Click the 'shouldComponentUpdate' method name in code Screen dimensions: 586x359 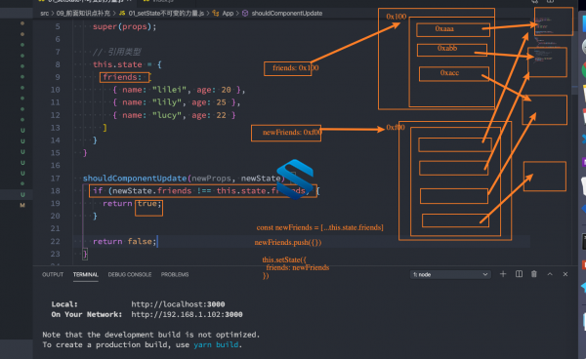coord(135,179)
